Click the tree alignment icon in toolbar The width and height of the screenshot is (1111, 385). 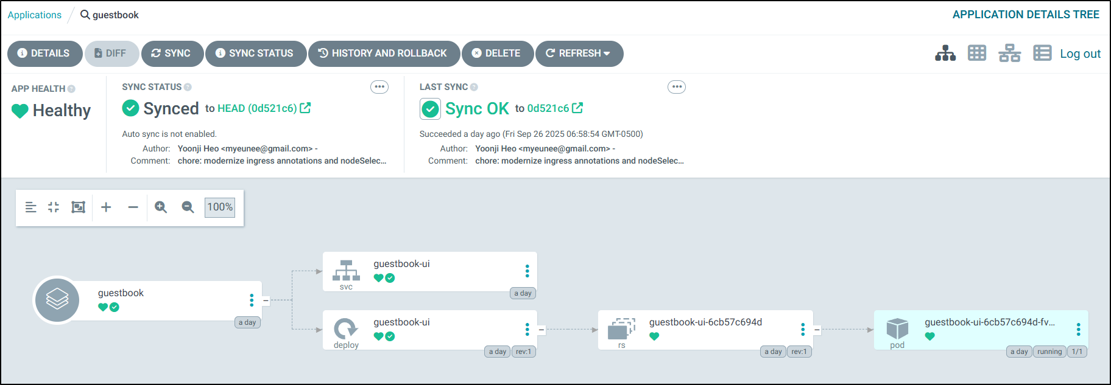pyautogui.click(x=30, y=207)
